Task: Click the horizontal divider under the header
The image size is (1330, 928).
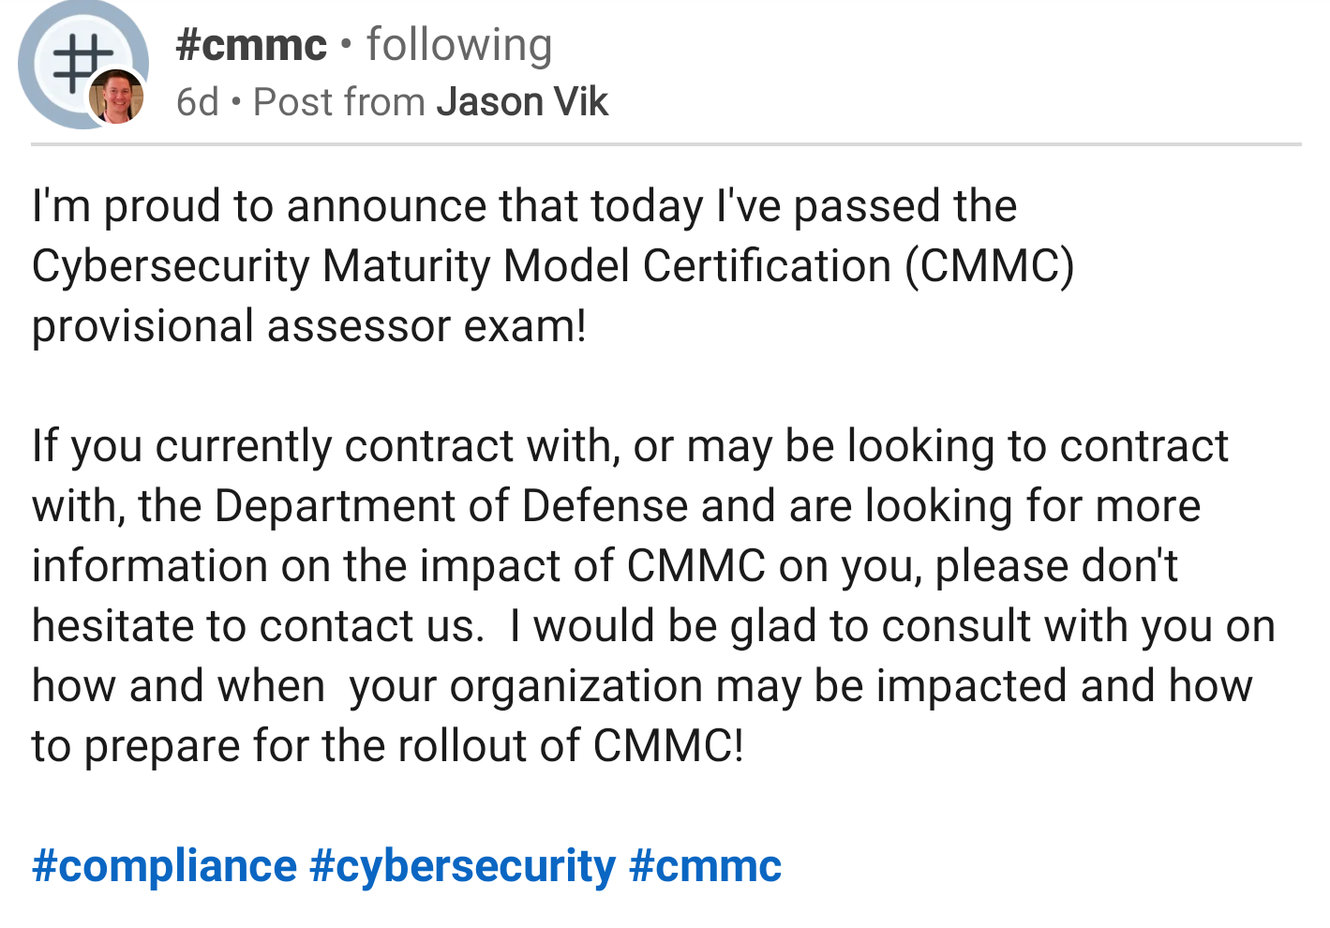Action: pos(665,144)
